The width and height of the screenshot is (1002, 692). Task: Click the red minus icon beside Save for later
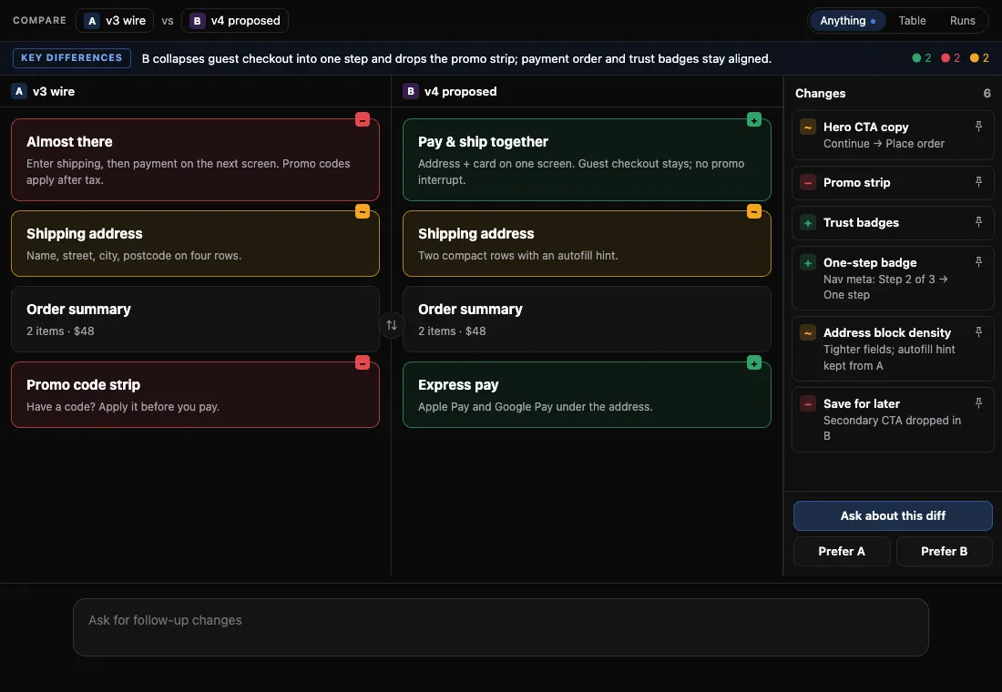point(808,404)
